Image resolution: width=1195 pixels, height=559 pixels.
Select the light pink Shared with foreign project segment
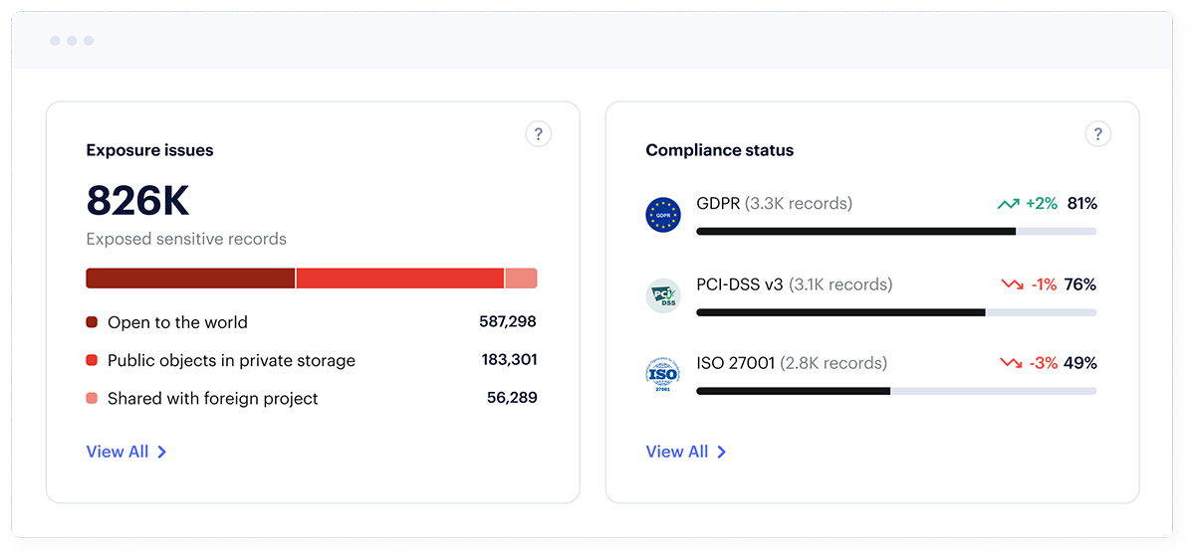tap(521, 279)
